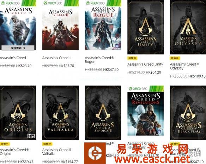Image resolution: width=206 pixels, height=164 pixels.
Task: Select Assassin's Creed Syndicate cover
Action: coord(103,113)
